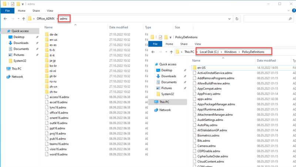The image size is (296, 167).
Task: Click the search magnifier in the admx window
Action: pos(290,19)
